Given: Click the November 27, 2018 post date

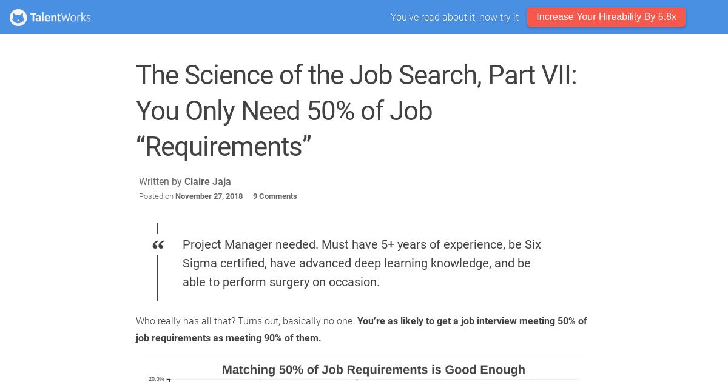Looking at the screenshot, I should coord(209,196).
